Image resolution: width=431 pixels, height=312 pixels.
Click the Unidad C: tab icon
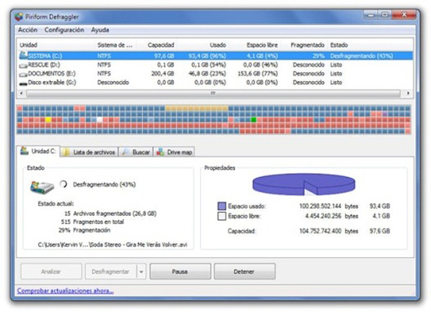[x=24, y=151]
